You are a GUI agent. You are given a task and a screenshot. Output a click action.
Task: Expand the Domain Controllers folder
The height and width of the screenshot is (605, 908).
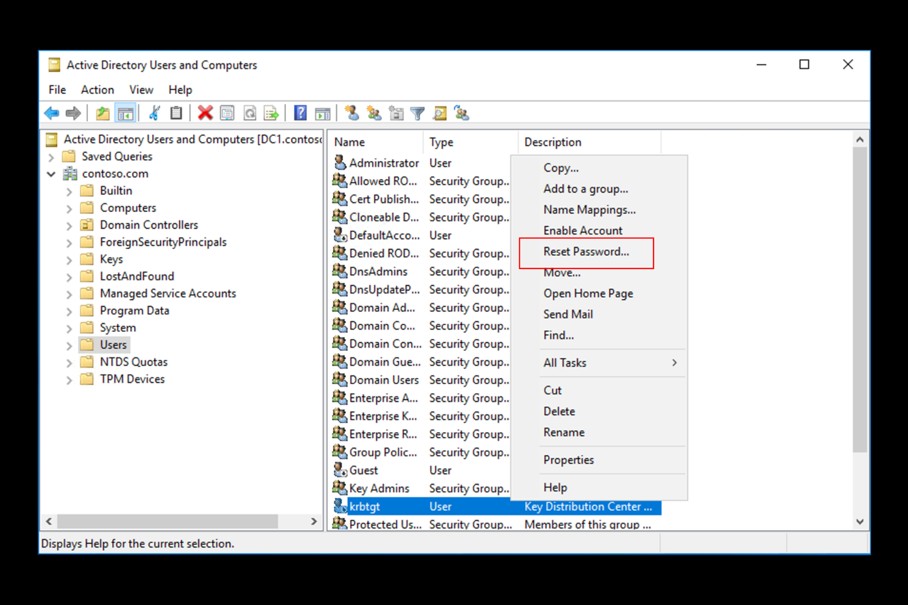72,225
